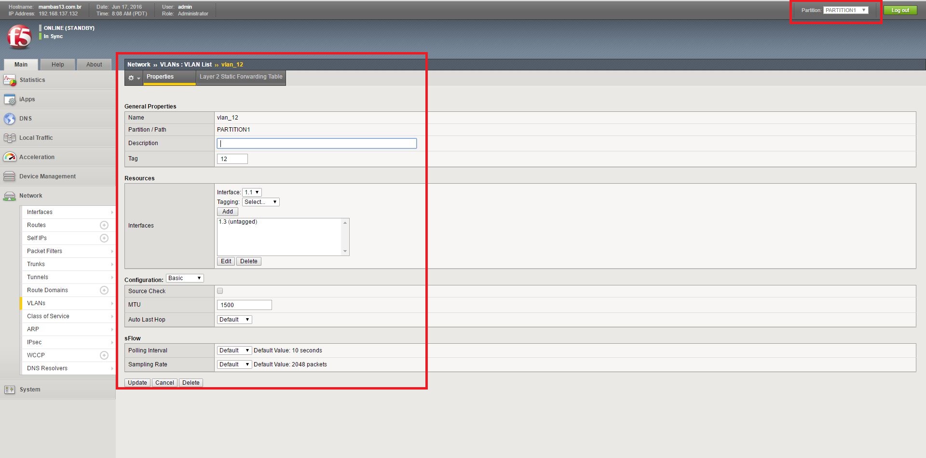This screenshot has height=458, width=926.
Task: Expand the Tagging select dropdown
Action: (260, 202)
